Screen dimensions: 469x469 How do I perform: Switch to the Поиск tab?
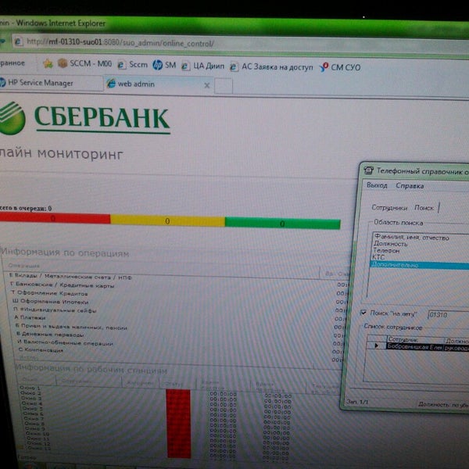(424, 208)
